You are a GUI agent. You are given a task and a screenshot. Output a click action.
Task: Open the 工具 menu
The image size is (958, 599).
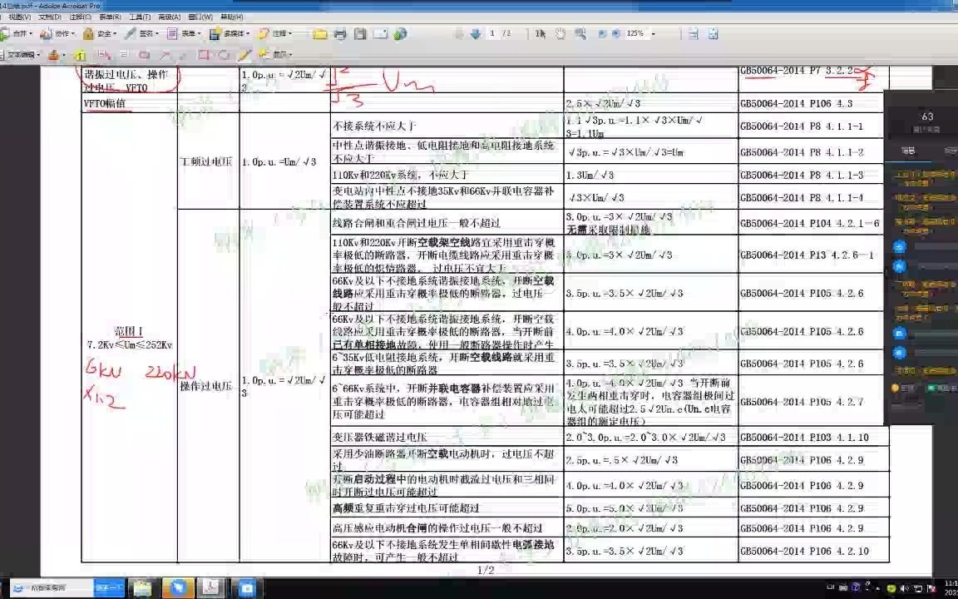(x=139, y=16)
